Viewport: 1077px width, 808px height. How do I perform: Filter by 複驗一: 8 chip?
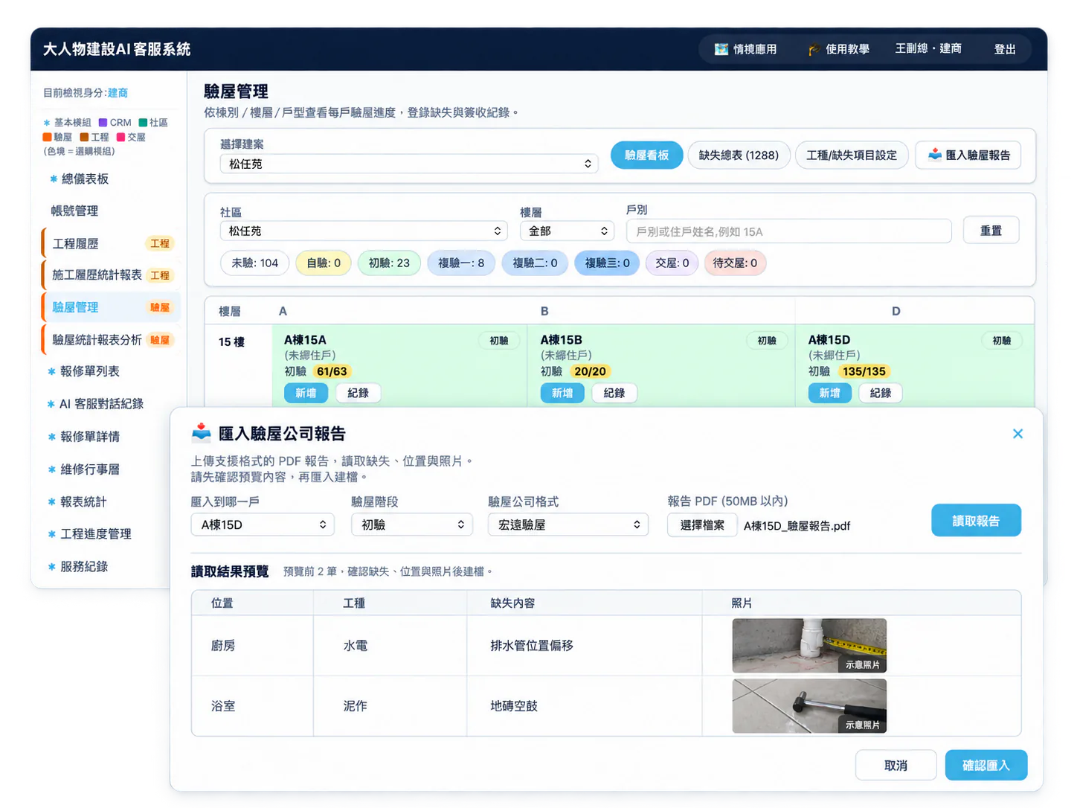tap(461, 263)
